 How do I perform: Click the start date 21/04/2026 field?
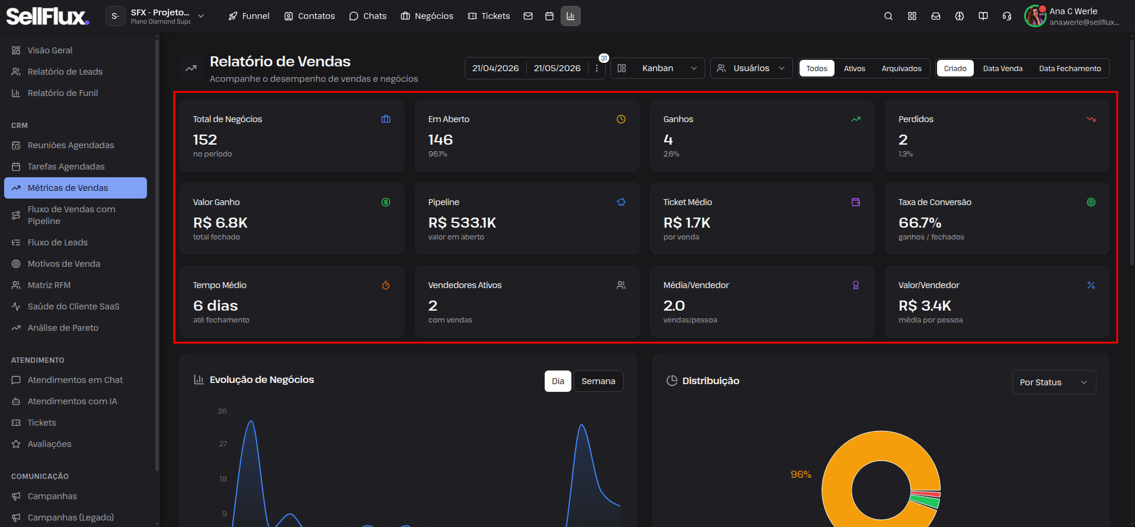coord(495,68)
